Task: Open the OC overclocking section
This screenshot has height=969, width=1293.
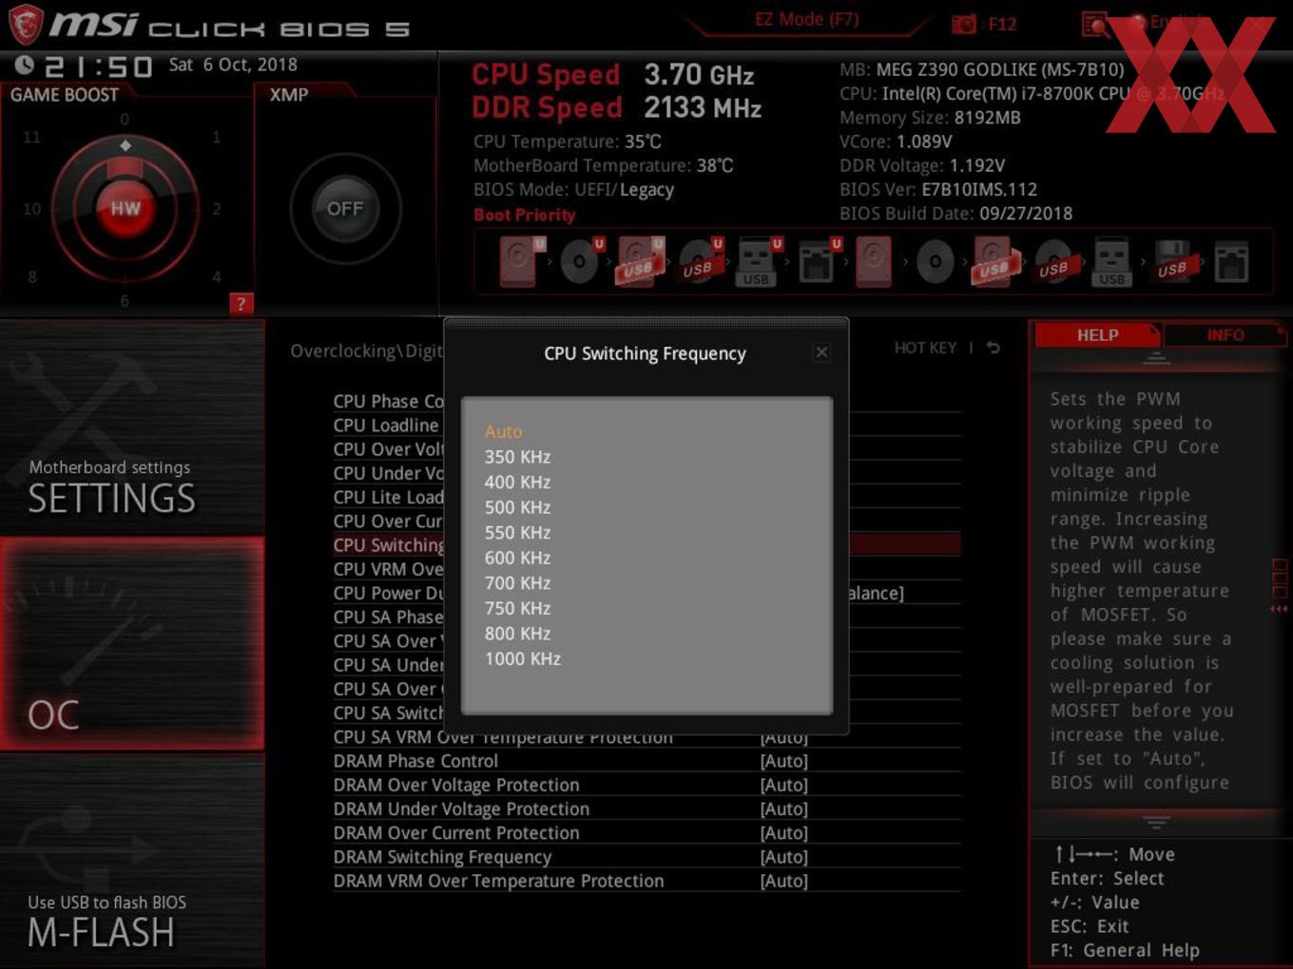Action: (x=132, y=644)
